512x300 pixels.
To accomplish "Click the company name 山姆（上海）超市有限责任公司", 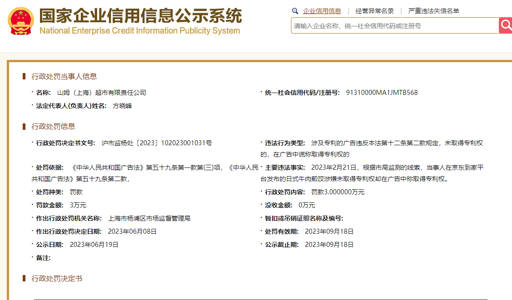I will pyautogui.click(x=102, y=93).
